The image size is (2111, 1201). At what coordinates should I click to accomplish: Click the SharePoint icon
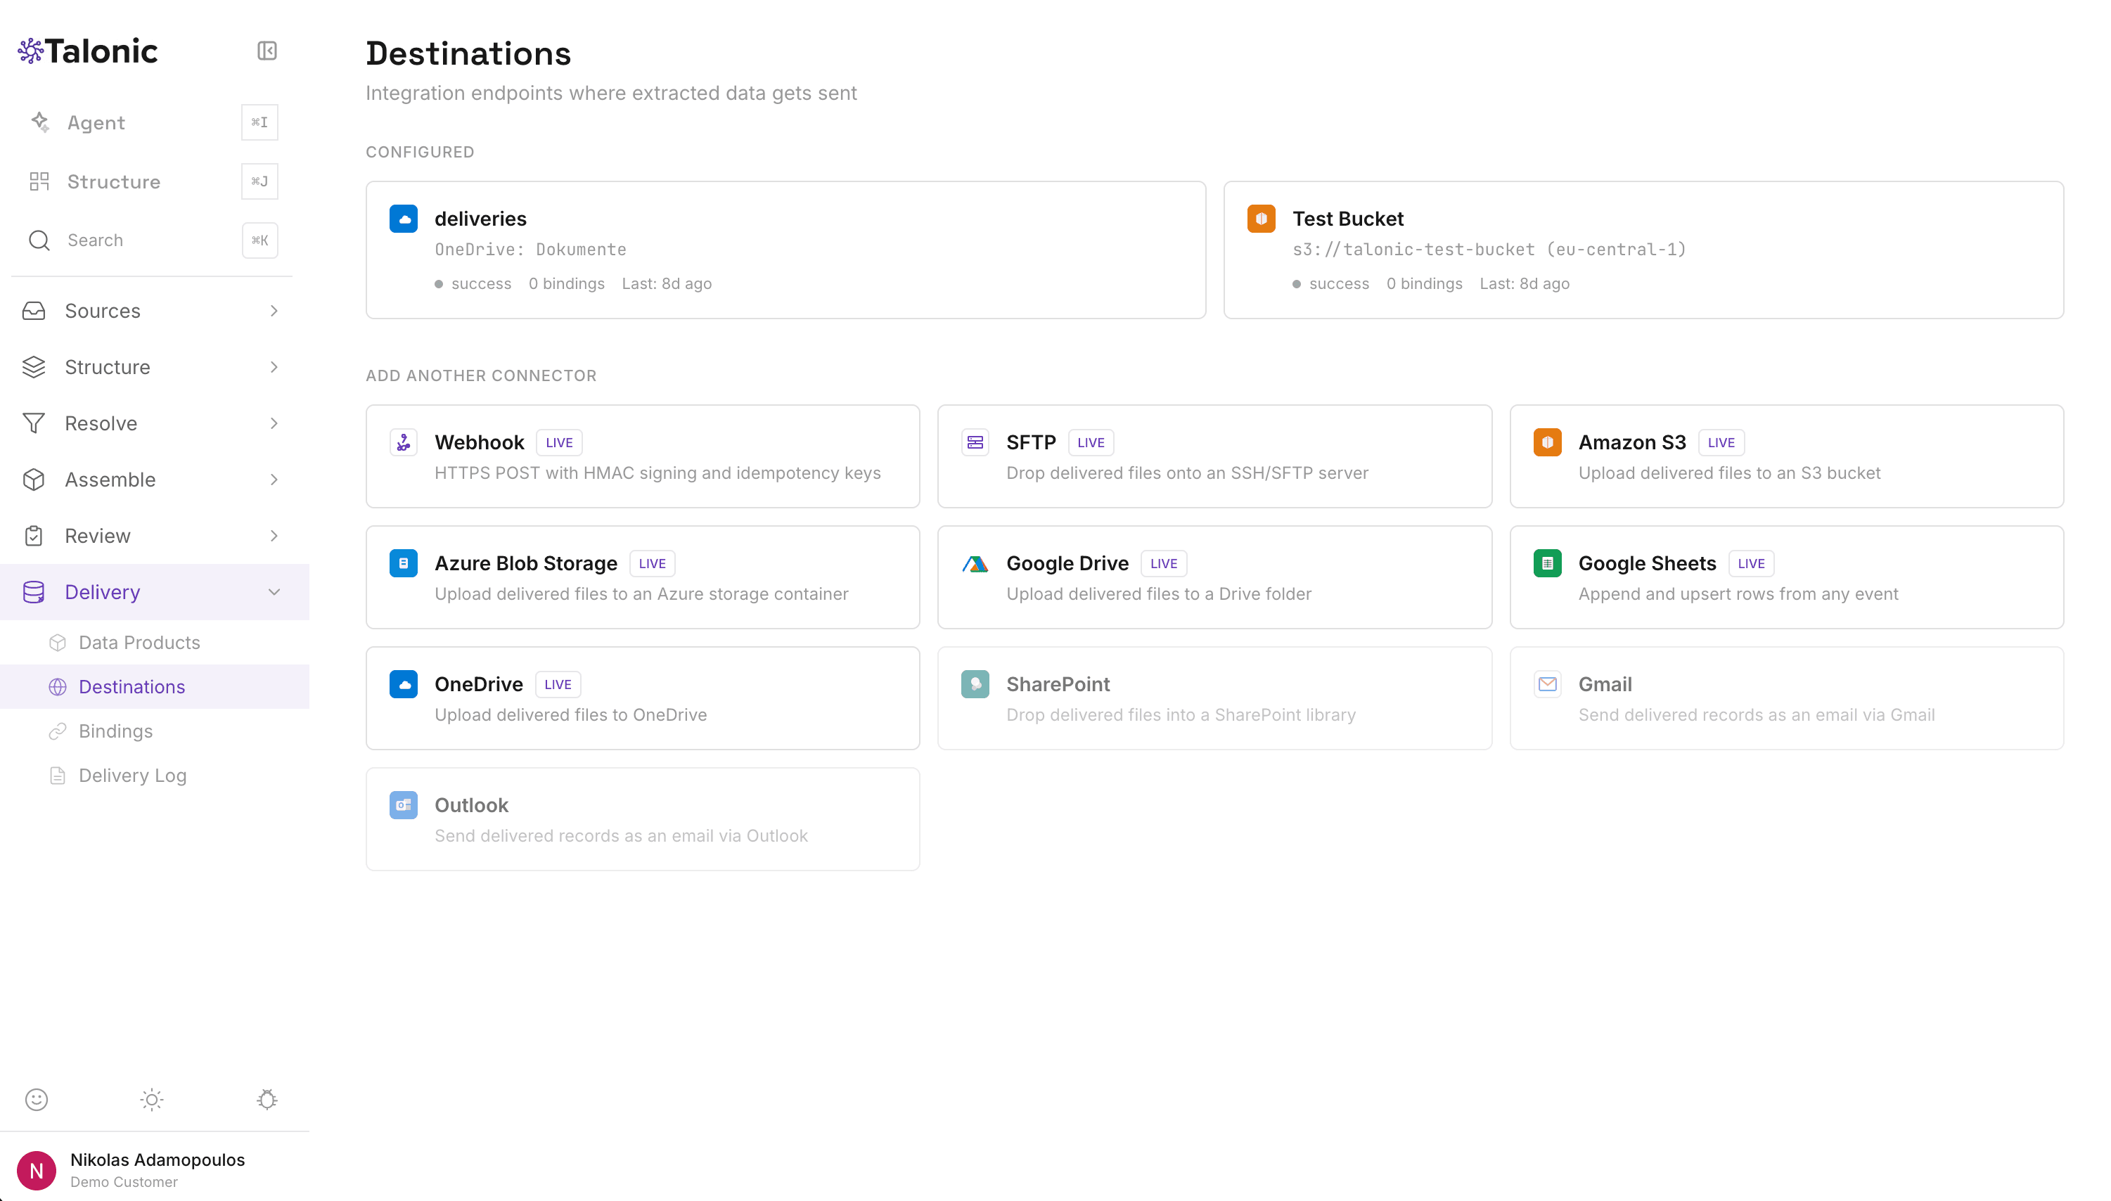click(x=975, y=683)
